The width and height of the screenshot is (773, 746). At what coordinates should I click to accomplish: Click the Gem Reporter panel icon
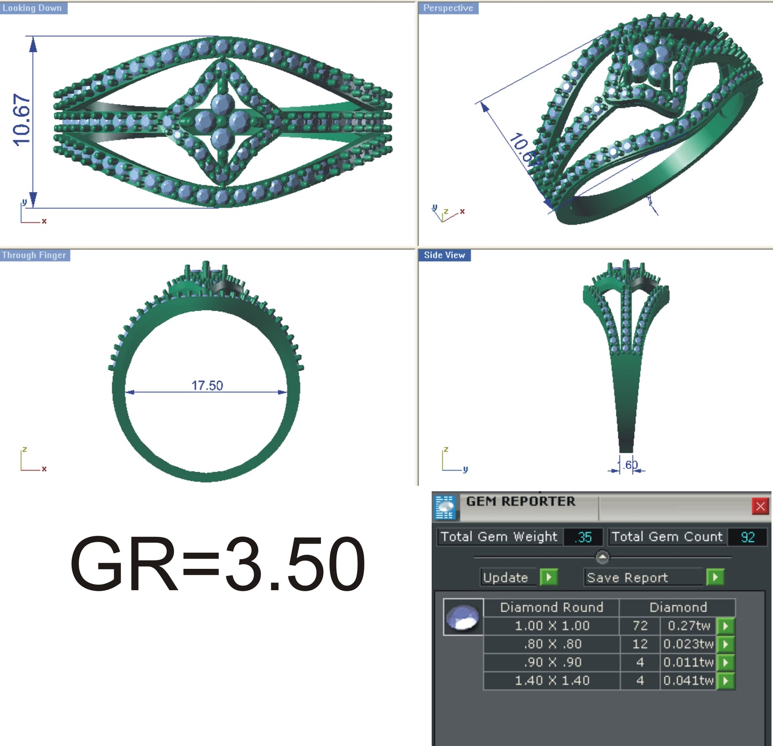pos(445,507)
